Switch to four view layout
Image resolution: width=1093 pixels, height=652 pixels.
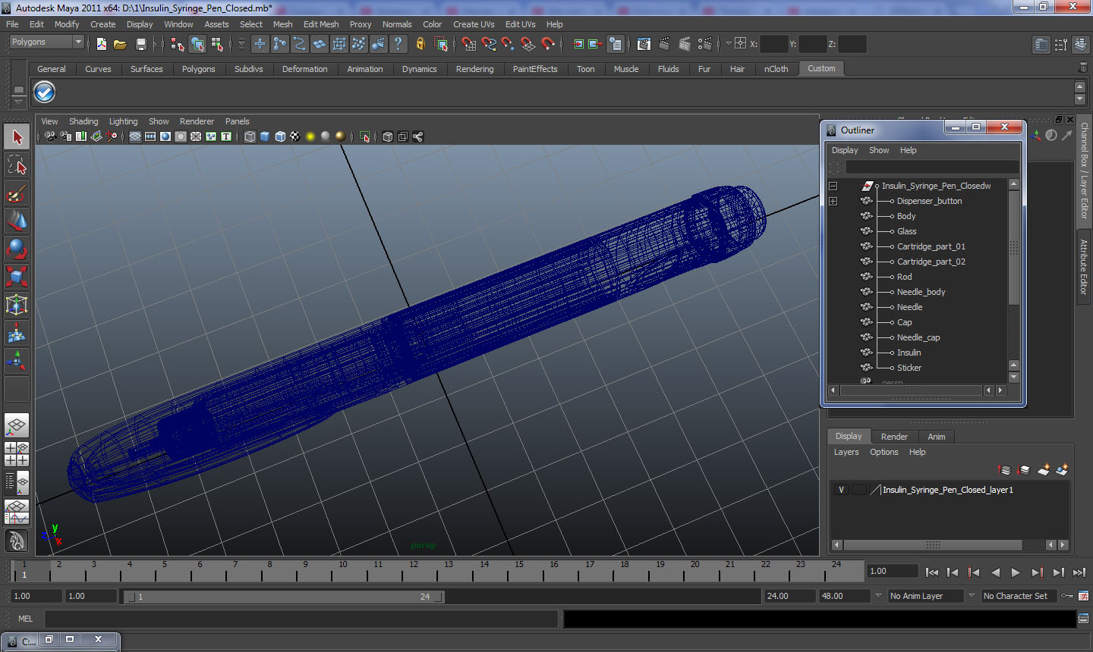[x=17, y=454]
